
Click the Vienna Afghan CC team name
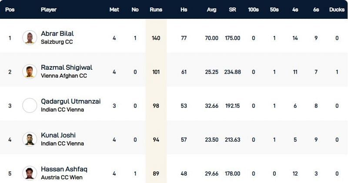tap(64, 76)
